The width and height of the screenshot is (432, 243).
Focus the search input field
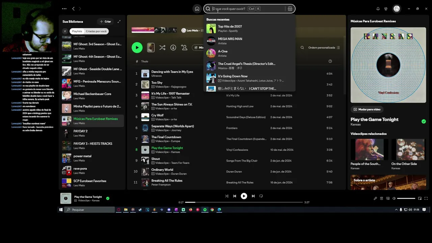(248, 9)
